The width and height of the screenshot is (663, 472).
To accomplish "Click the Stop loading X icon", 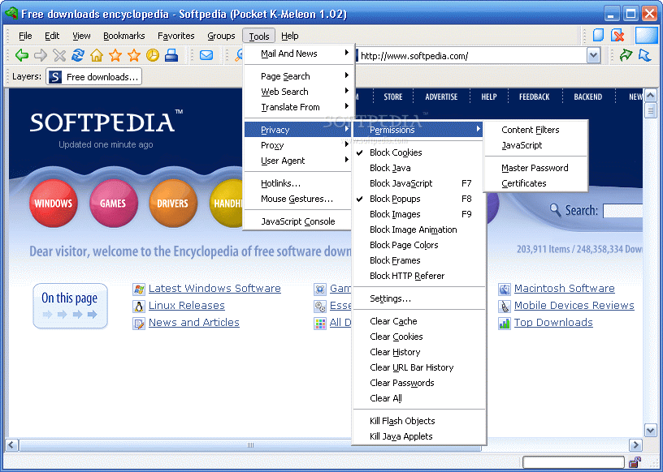I will pyautogui.click(x=59, y=55).
